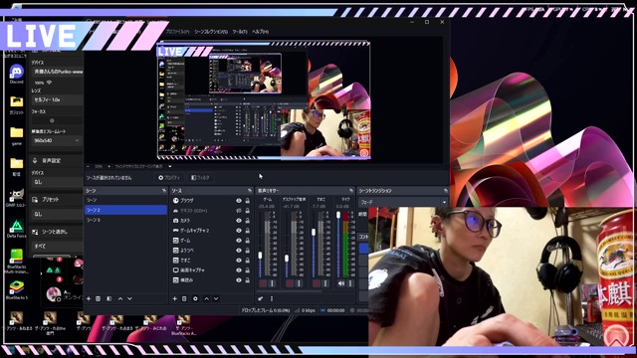Remove the selected scene using the trash icon in シーン panel
Image resolution: width=637 pixels, height=358 pixels.
pos(98,298)
